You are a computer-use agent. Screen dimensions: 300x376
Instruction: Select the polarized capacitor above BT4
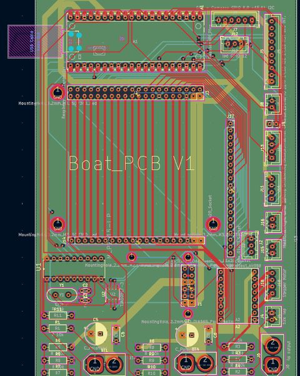click(187, 335)
